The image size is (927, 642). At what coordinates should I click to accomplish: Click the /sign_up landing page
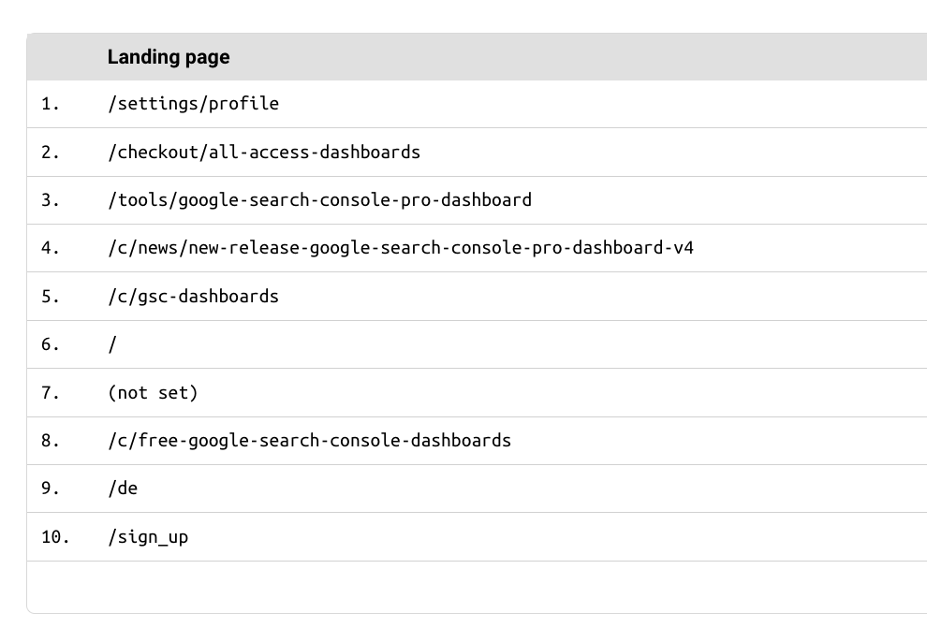coord(148,537)
